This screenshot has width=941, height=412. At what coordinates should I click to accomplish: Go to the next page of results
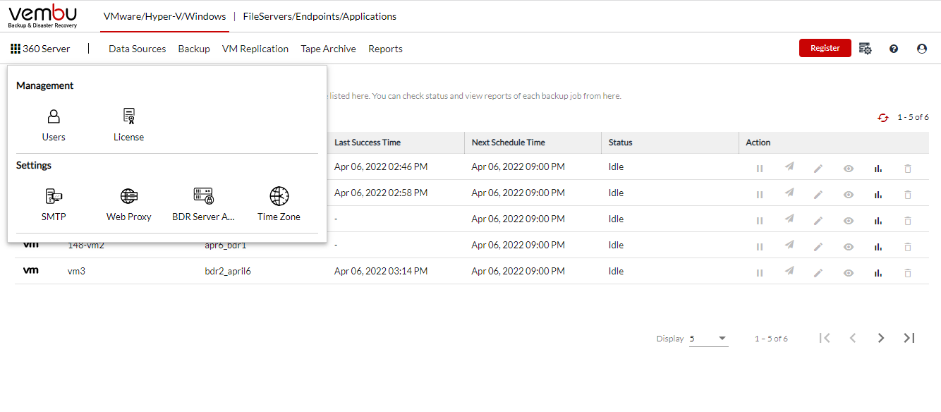coord(880,338)
